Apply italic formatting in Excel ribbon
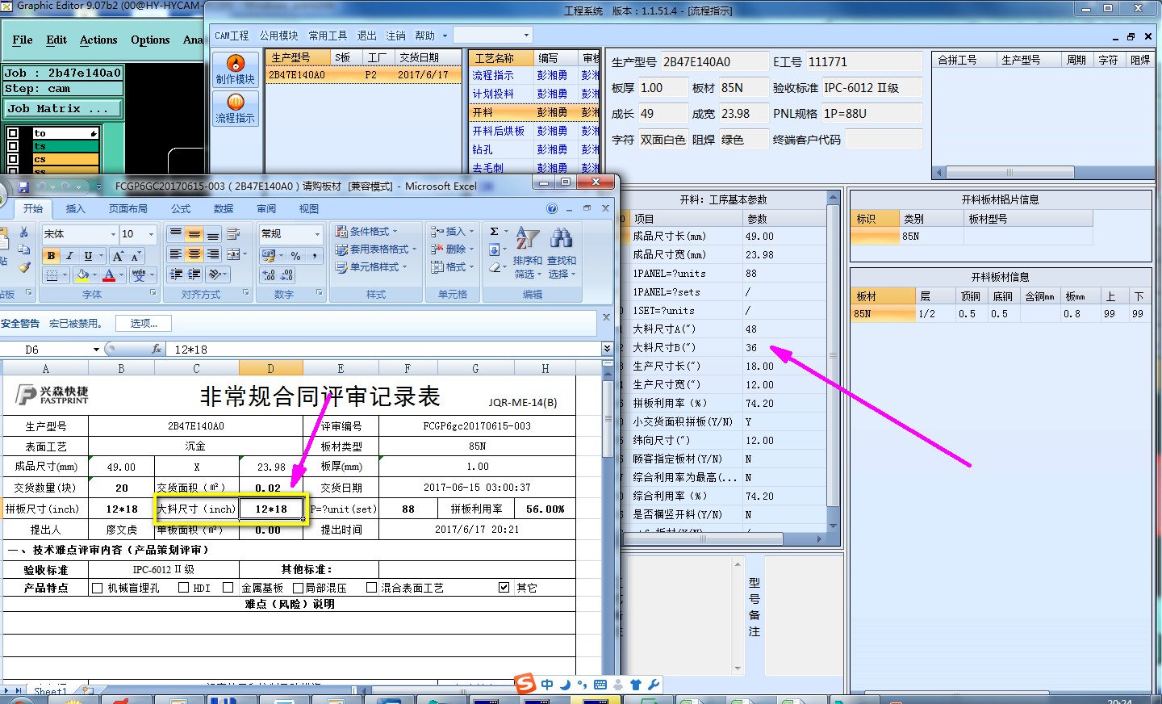 (69, 256)
